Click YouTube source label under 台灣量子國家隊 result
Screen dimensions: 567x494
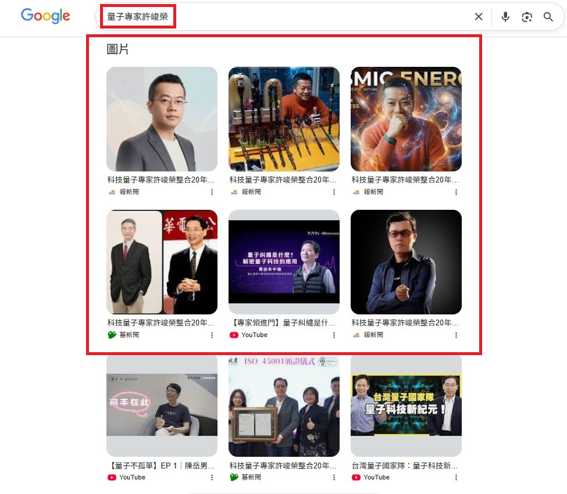(x=376, y=477)
